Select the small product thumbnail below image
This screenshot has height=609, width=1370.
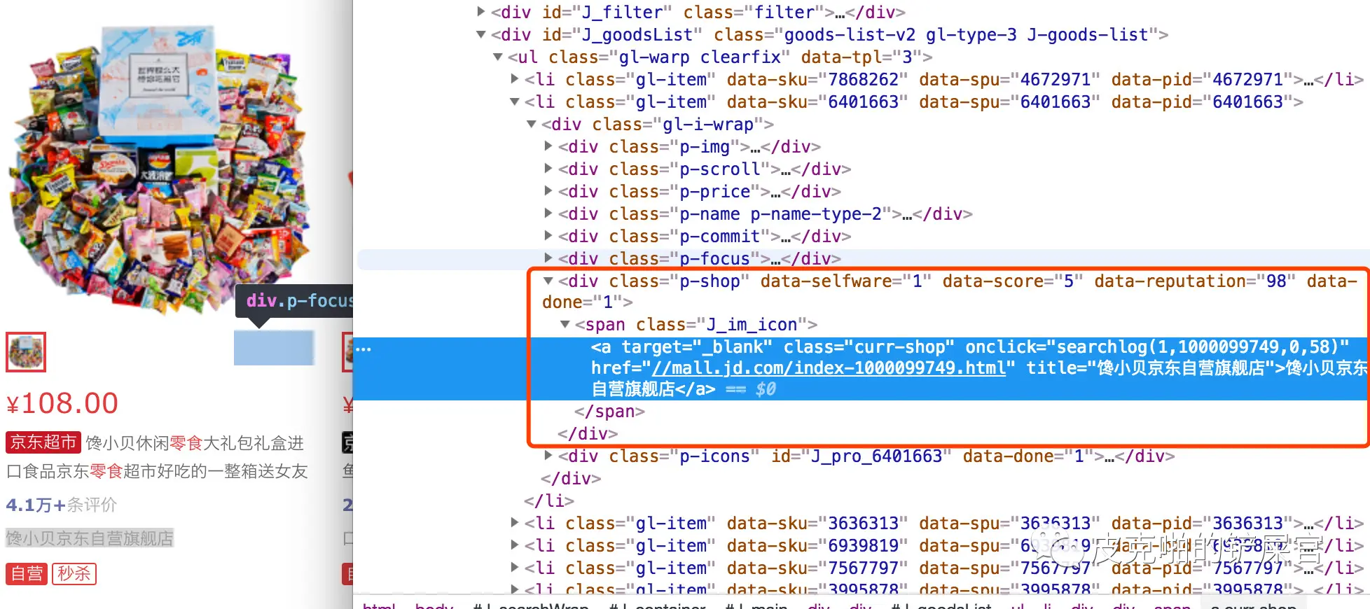[26, 351]
